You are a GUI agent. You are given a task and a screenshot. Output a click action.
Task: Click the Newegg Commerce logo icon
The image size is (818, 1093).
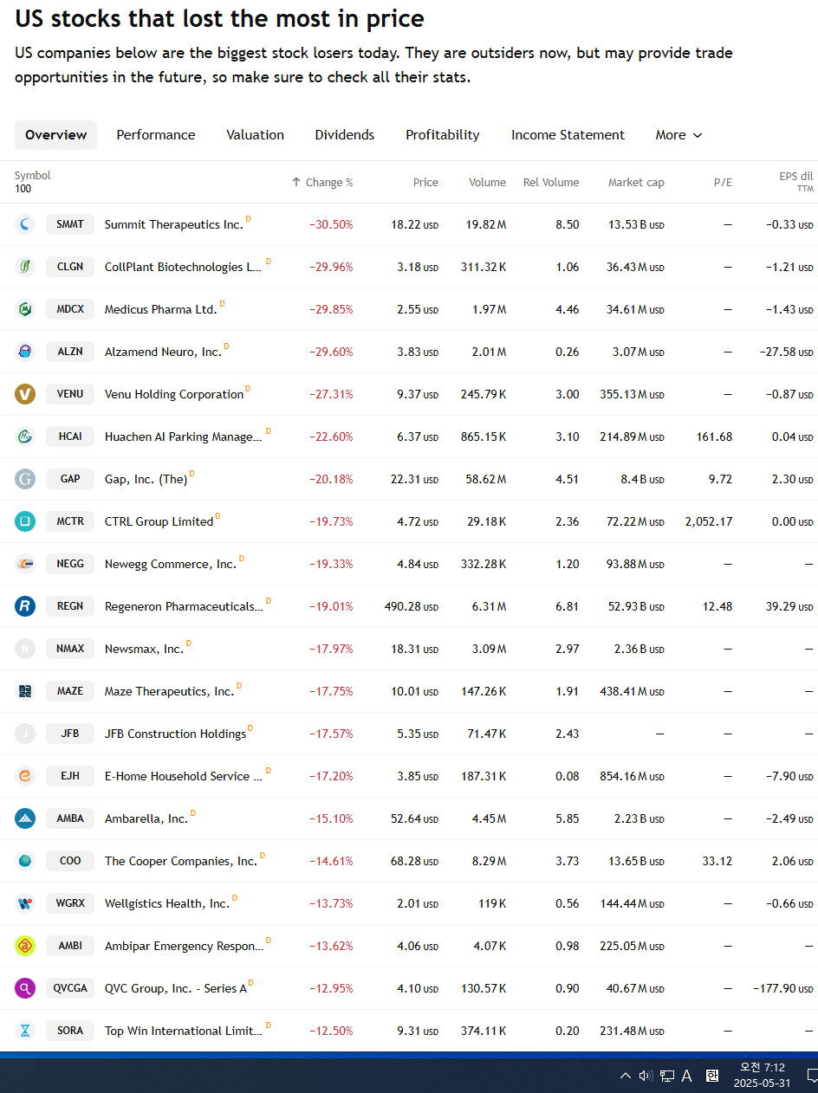coord(25,564)
